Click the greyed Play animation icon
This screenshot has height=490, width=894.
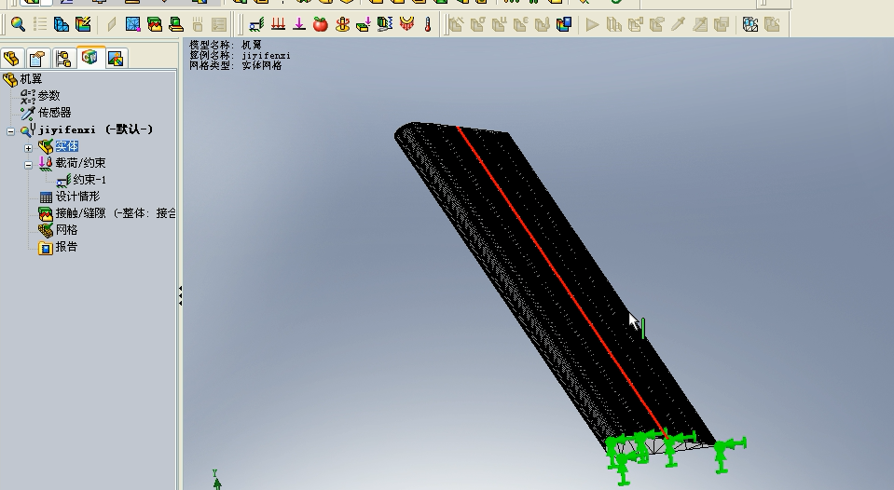592,24
